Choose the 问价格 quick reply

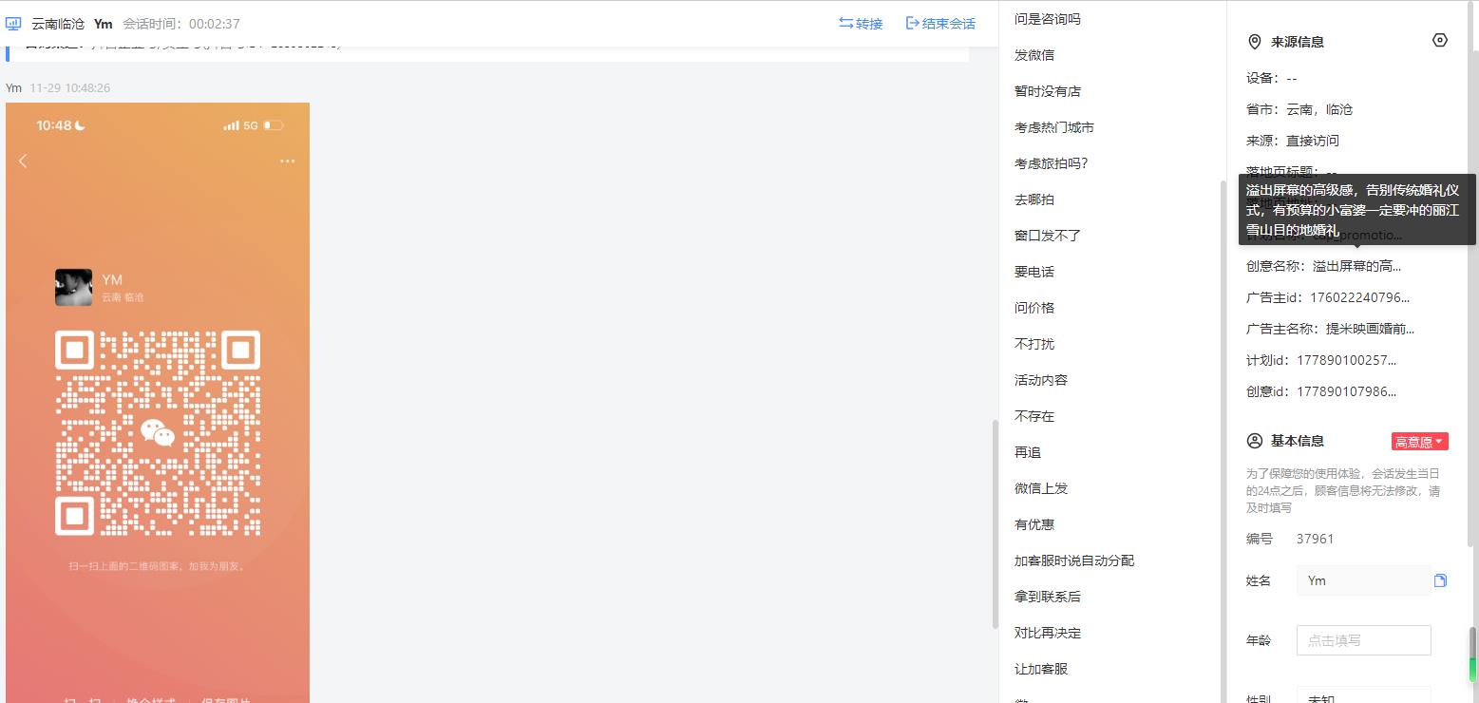1034,308
